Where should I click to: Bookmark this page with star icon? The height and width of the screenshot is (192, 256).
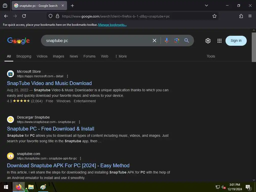(x=214, y=16)
